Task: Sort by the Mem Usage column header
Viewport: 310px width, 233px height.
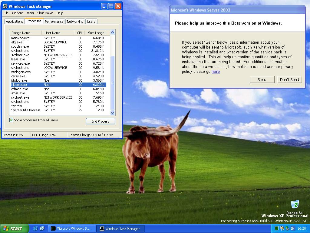Action: click(95, 33)
